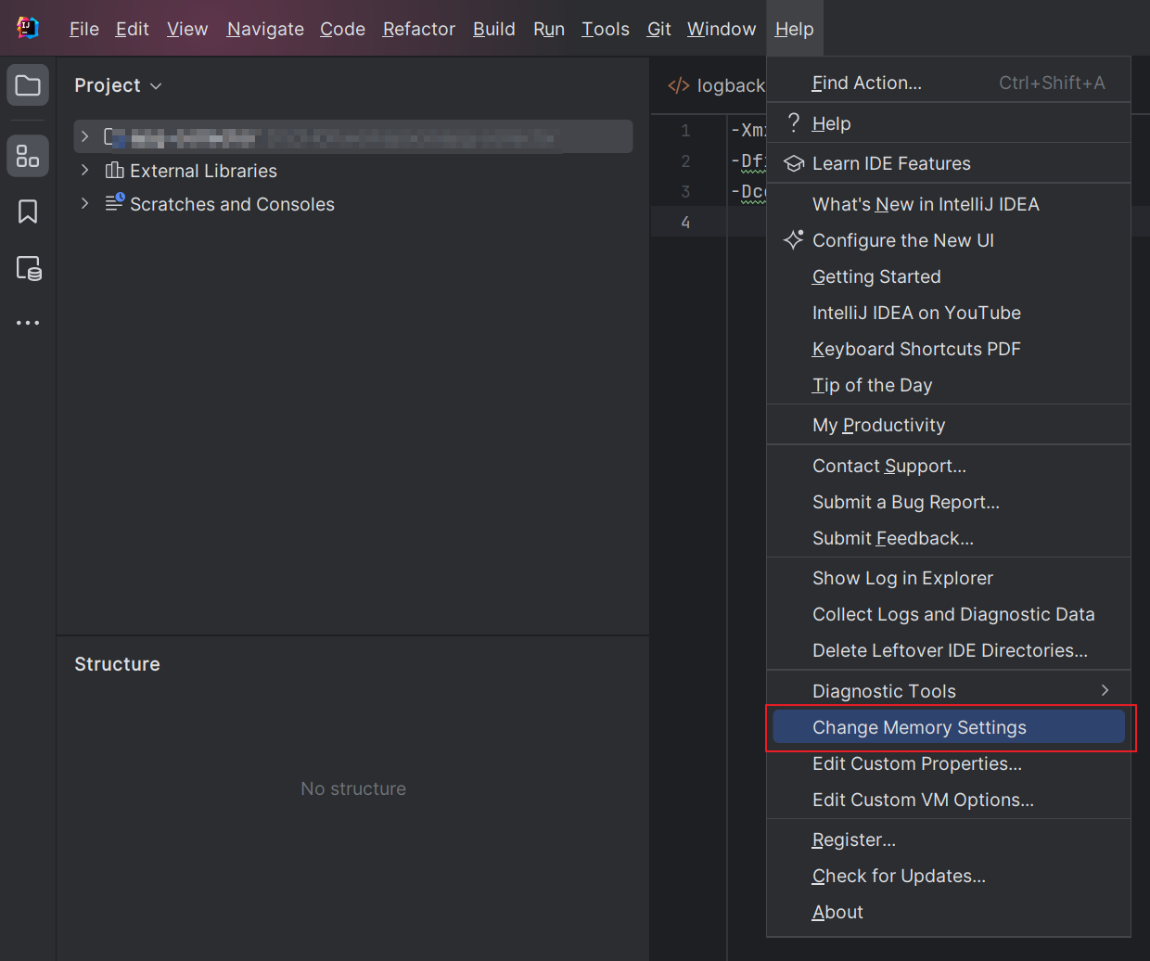Close the open Help menu

(x=795, y=29)
